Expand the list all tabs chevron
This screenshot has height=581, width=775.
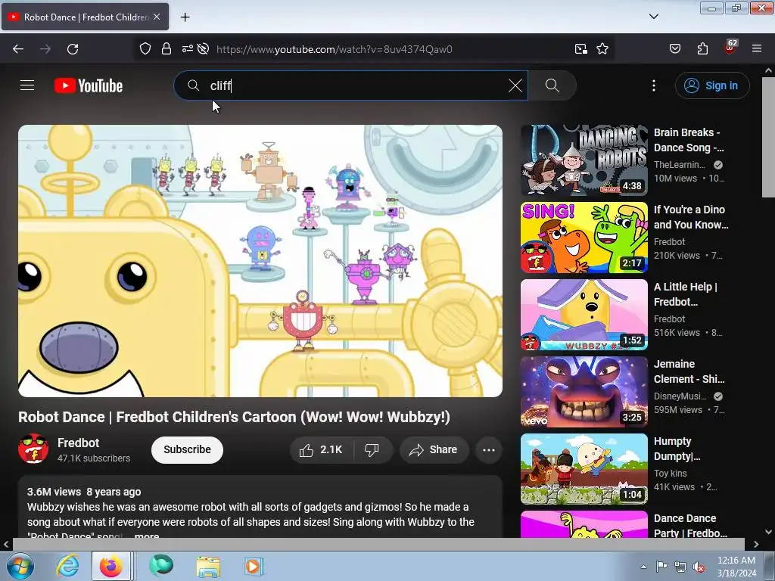653,17
